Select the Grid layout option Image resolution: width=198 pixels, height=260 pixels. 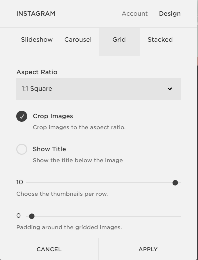[x=119, y=40]
